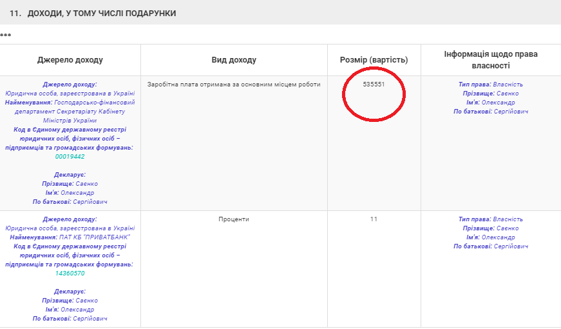Click 'Декларує:' label in the first row
Viewport: 561px width, 329px height.
point(70,175)
